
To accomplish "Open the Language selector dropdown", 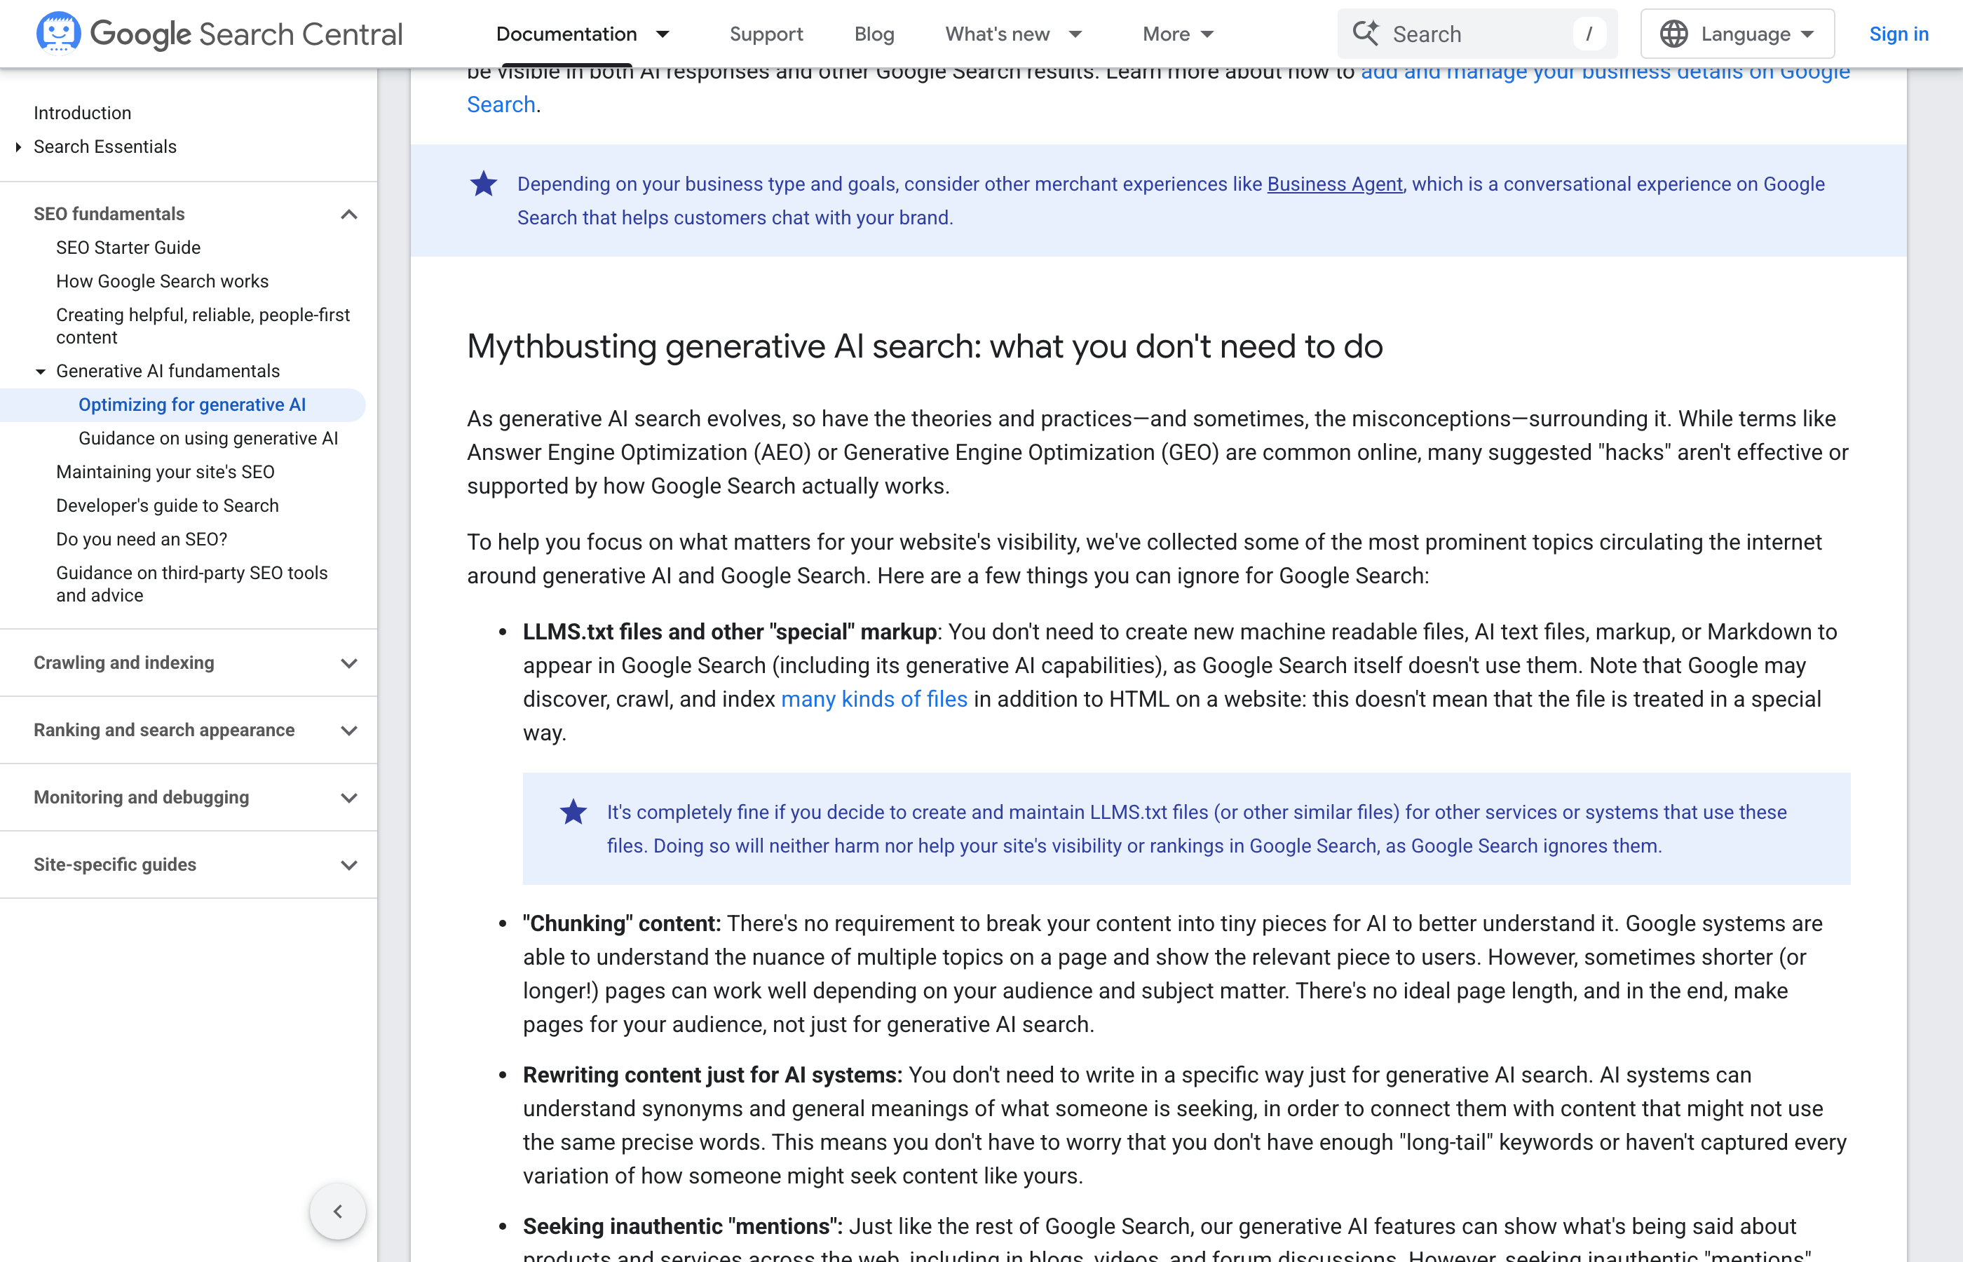I will coord(1737,34).
